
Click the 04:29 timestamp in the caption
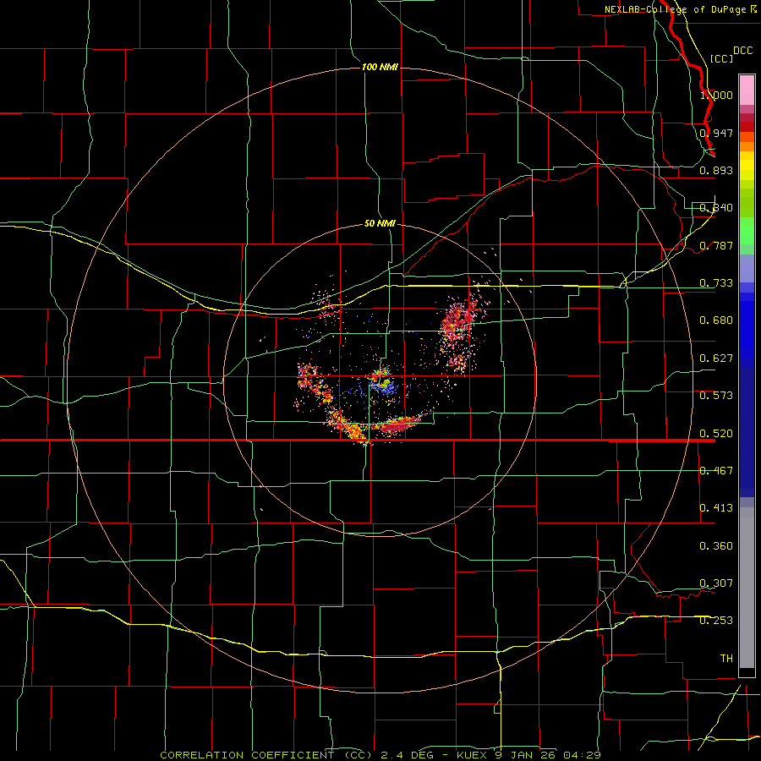582,755
